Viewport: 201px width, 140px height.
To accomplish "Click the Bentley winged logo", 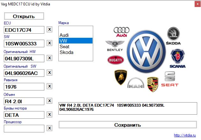I will (115, 46).
